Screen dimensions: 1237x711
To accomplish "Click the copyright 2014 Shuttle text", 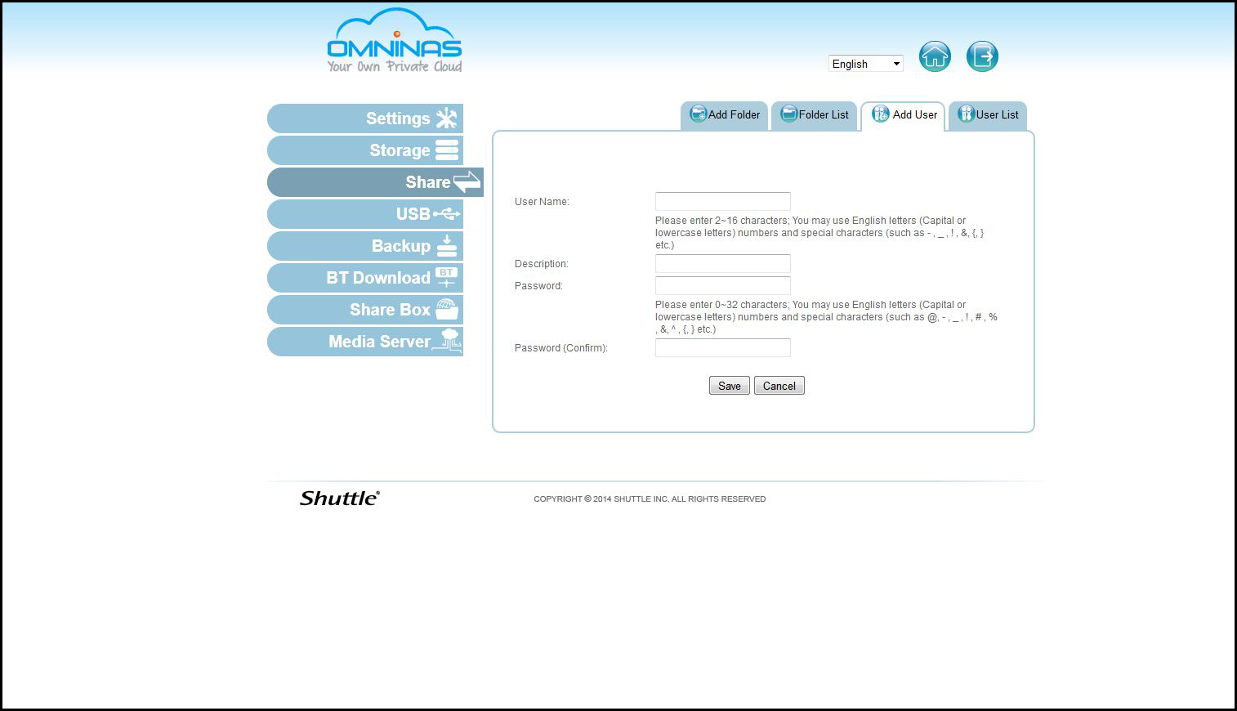I will (x=650, y=499).
